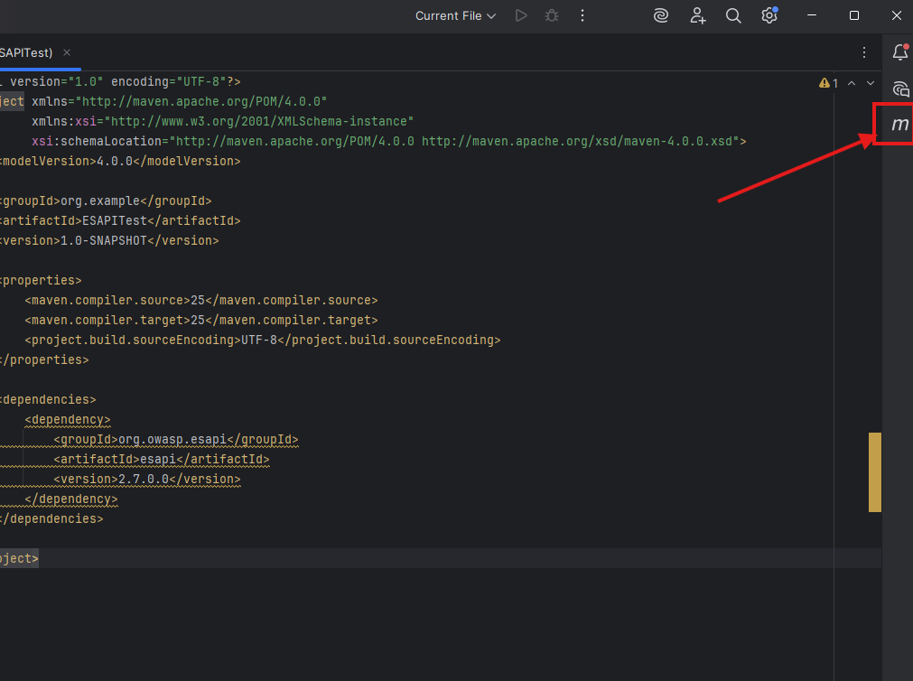The width and height of the screenshot is (913, 681).
Task: Jump to next highlighted problem arrow
Action: pyautogui.click(x=871, y=83)
